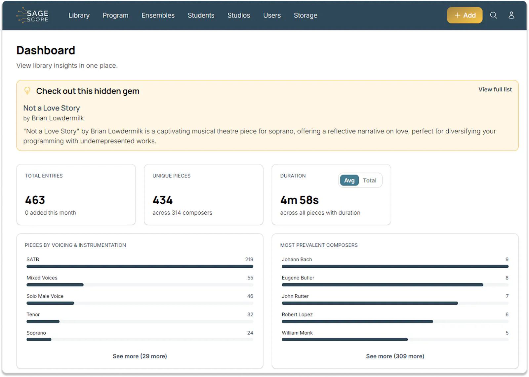
Task: Expand See more (309 more) composers
Action: 395,356
